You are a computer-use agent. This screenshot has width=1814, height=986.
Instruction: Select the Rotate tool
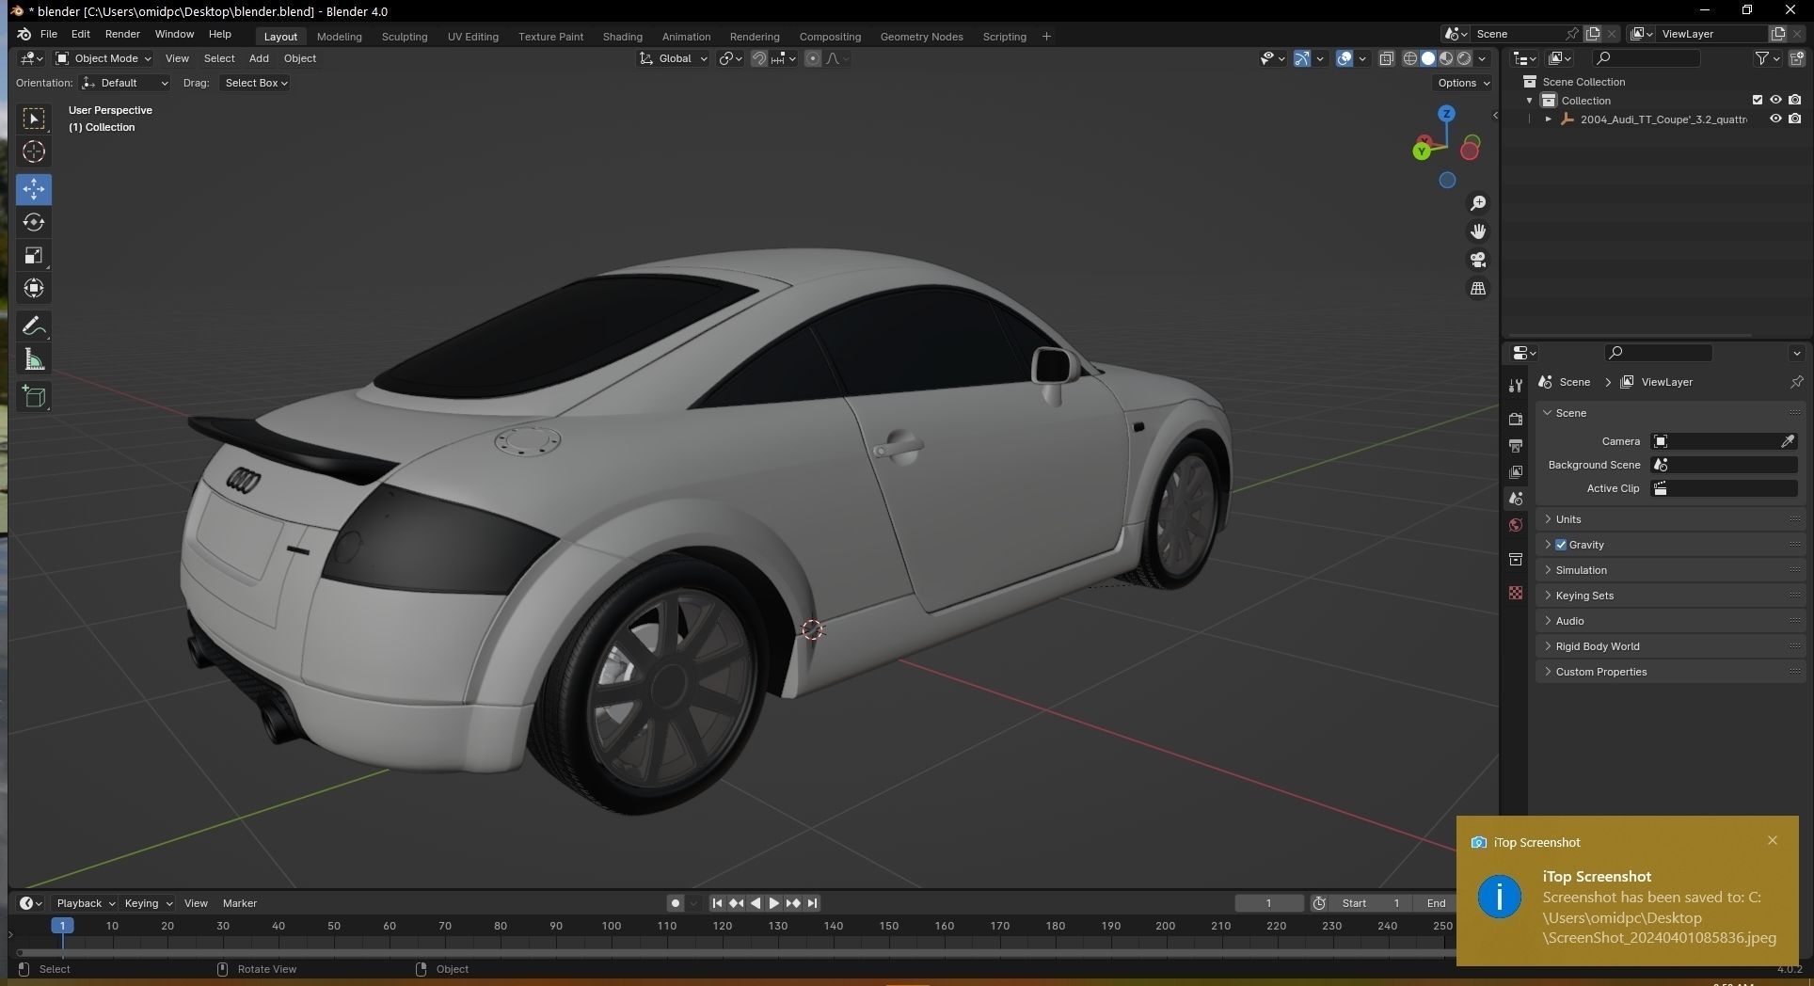click(34, 222)
